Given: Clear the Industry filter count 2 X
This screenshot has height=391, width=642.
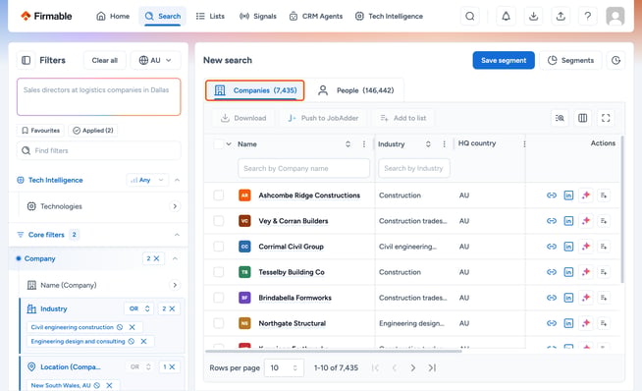Looking at the screenshot, I should [168, 308].
